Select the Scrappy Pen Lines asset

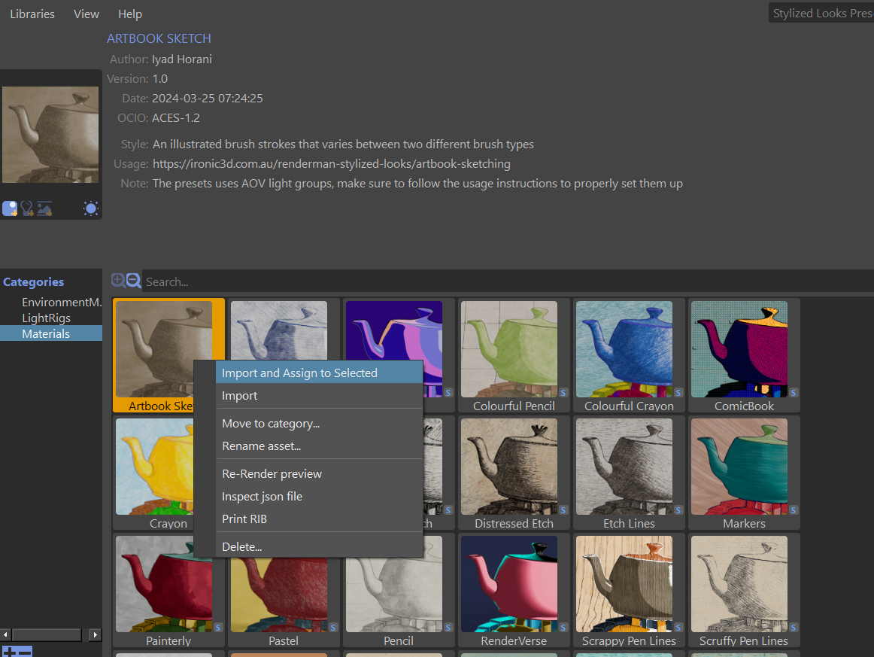click(x=629, y=590)
